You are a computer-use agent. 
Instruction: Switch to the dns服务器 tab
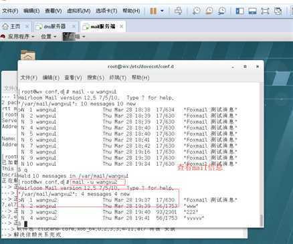click(55, 26)
